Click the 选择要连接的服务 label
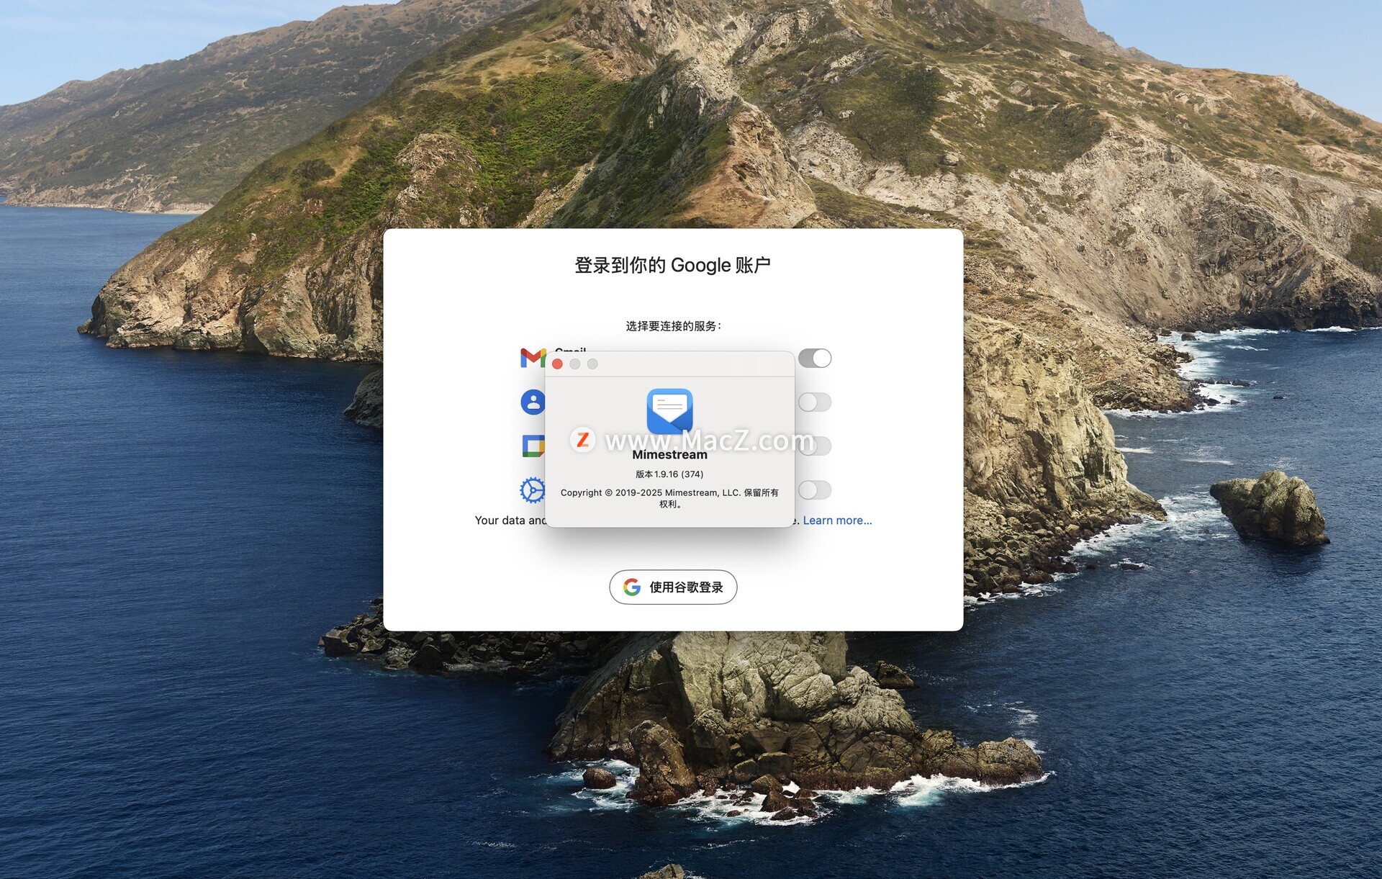 click(673, 326)
